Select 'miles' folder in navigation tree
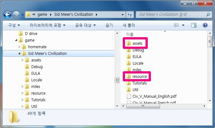 (36, 86)
